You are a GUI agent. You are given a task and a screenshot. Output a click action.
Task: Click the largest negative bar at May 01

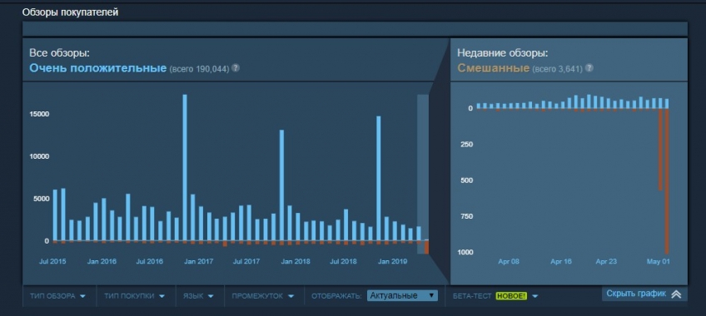tap(667, 181)
